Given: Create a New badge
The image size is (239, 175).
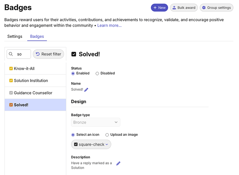Looking at the screenshot, I should (x=160, y=8).
